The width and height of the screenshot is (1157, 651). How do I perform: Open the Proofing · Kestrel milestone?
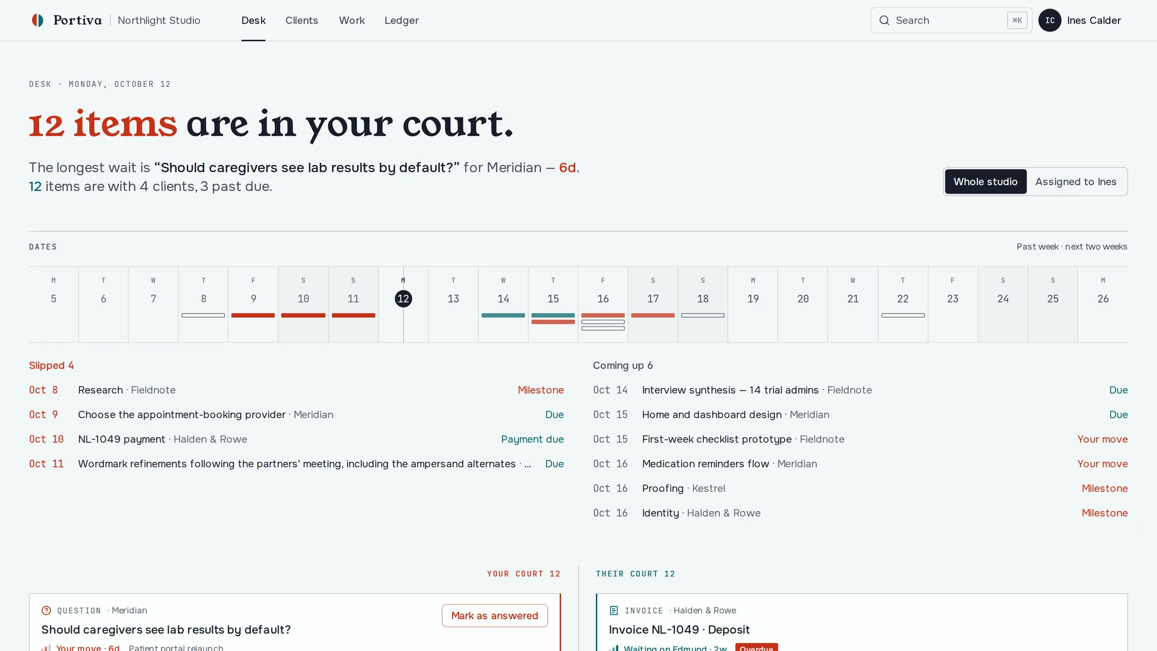[x=861, y=488]
